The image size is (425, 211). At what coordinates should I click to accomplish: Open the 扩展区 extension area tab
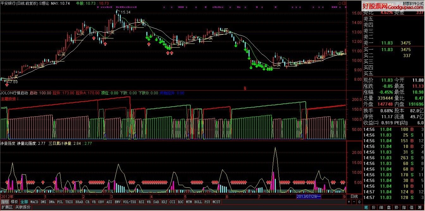(7, 207)
